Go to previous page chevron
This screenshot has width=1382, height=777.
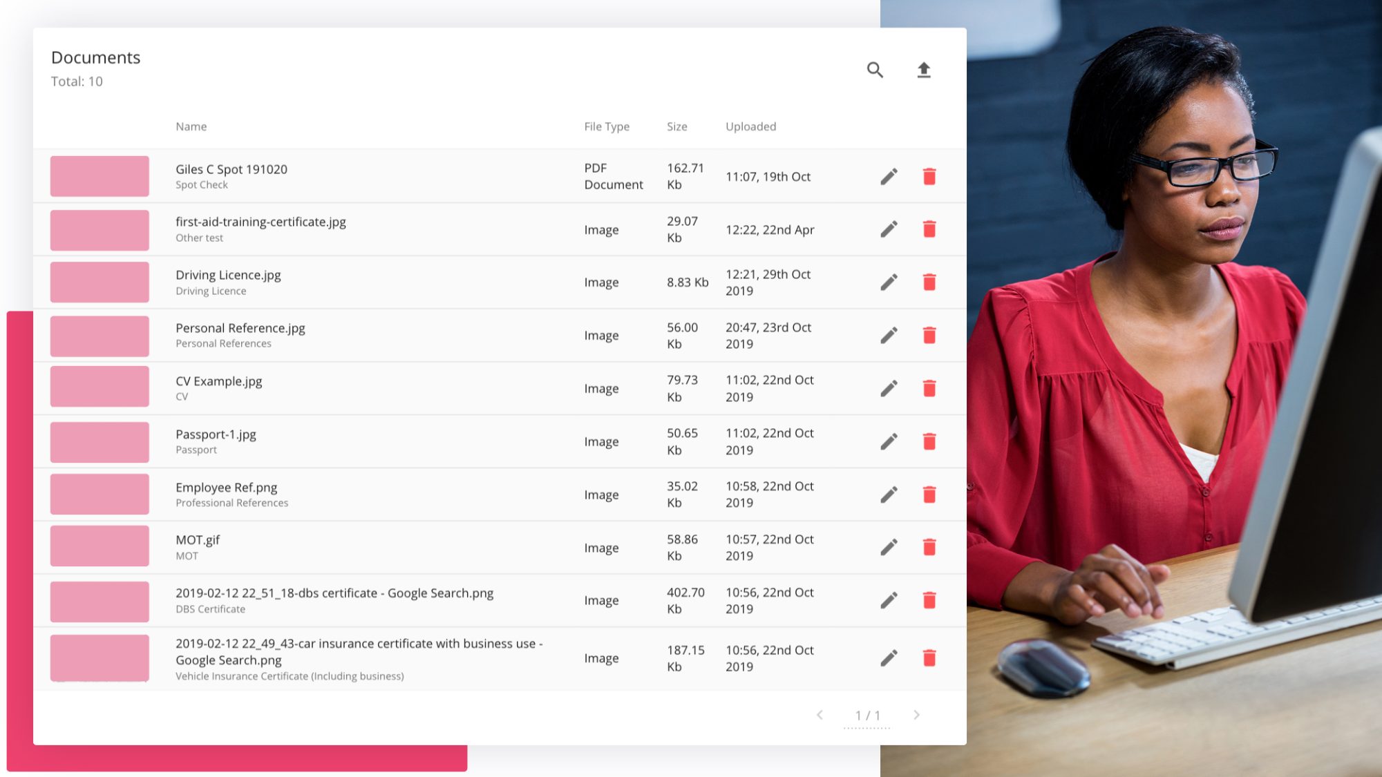(x=820, y=715)
